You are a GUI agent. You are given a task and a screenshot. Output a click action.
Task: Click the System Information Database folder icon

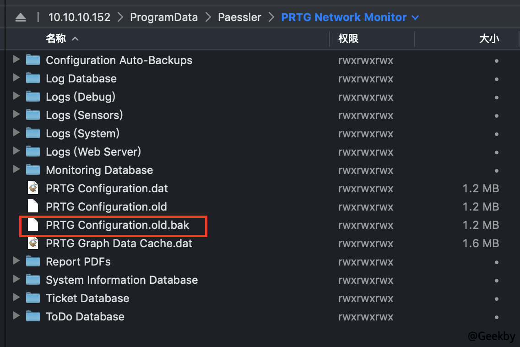point(33,280)
